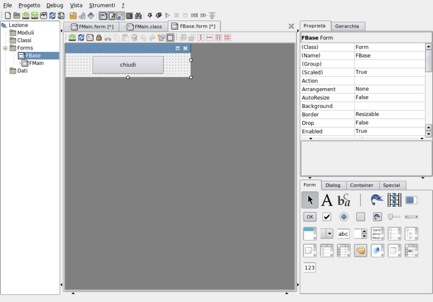Select the PictureBox shrimp tool in the toolbox
433x302 pixels.
point(377,200)
